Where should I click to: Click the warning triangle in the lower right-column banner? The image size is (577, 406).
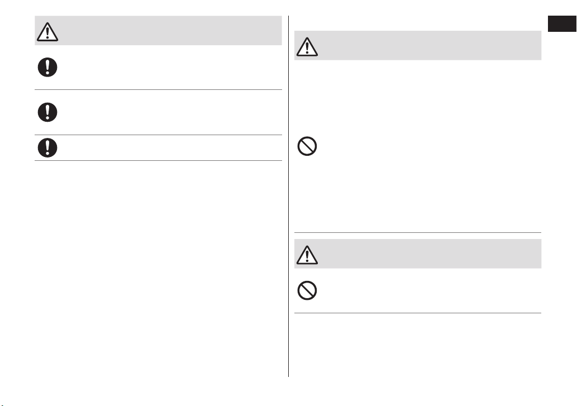307,255
